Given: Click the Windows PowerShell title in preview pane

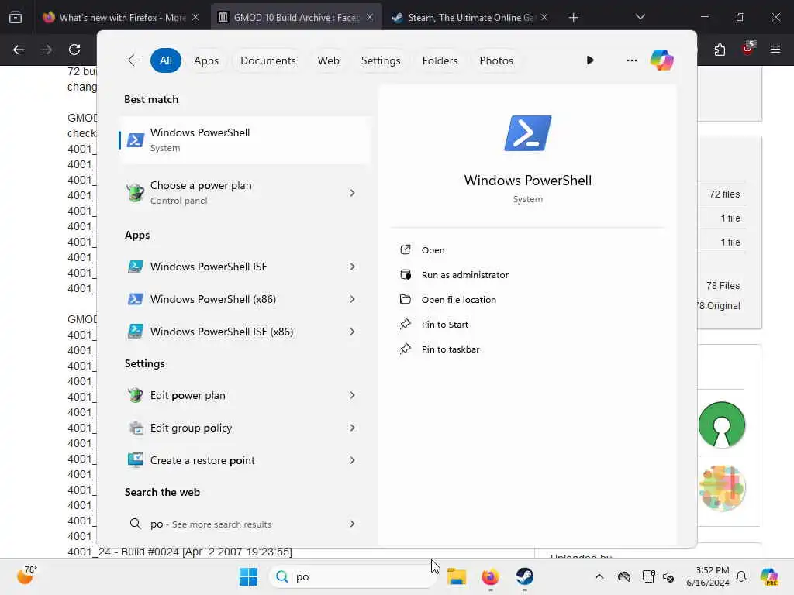Looking at the screenshot, I should point(527,180).
